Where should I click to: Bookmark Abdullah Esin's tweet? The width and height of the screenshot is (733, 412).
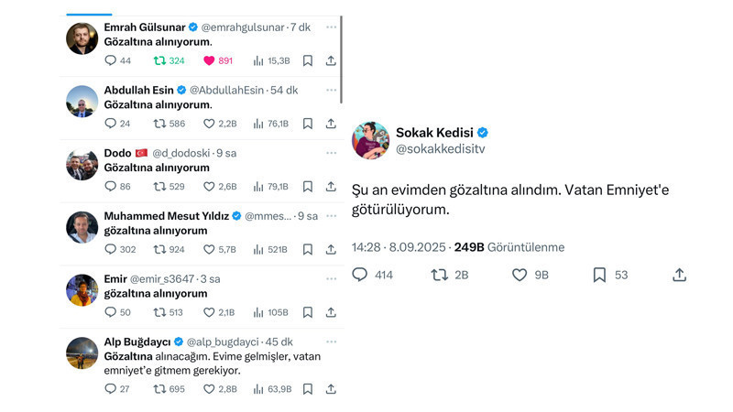coord(308,124)
